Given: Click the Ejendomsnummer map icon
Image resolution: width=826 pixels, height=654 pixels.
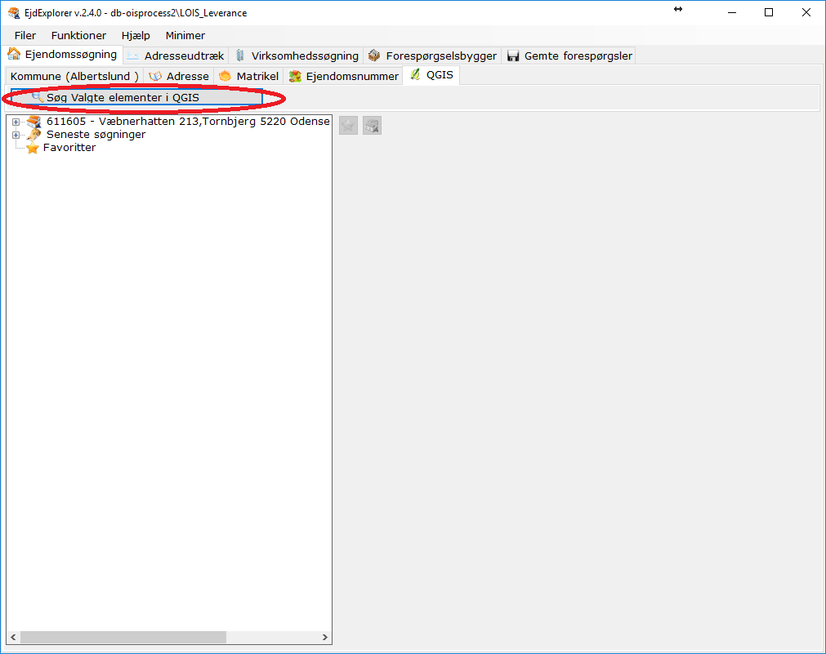Looking at the screenshot, I should (x=293, y=75).
